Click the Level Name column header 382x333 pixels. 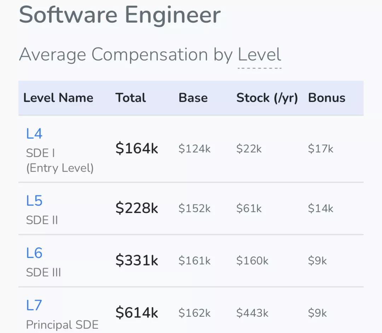point(58,98)
